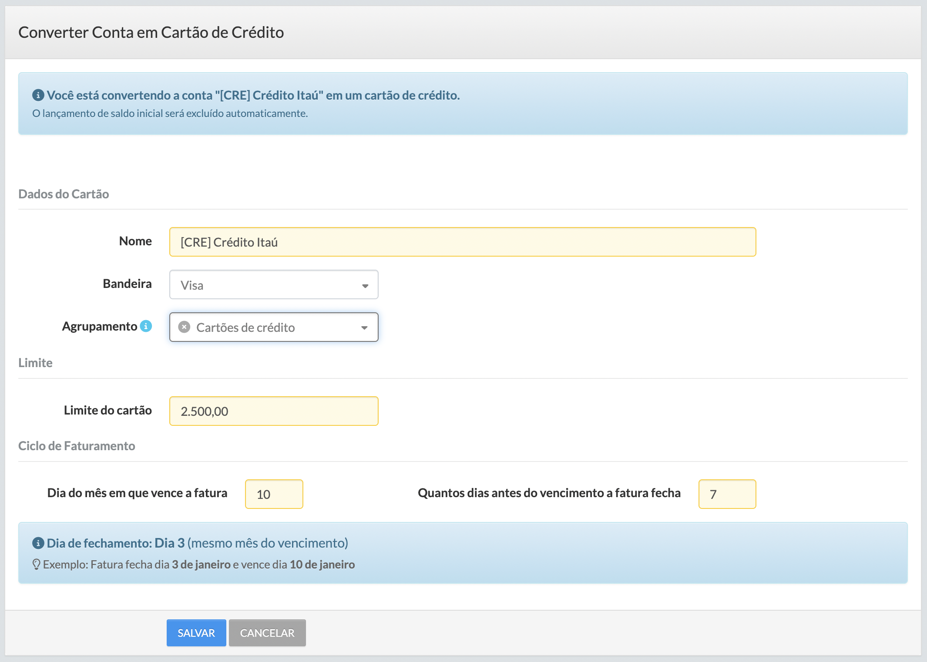Click the Nome field label
This screenshot has height=662, width=927.
(135, 241)
